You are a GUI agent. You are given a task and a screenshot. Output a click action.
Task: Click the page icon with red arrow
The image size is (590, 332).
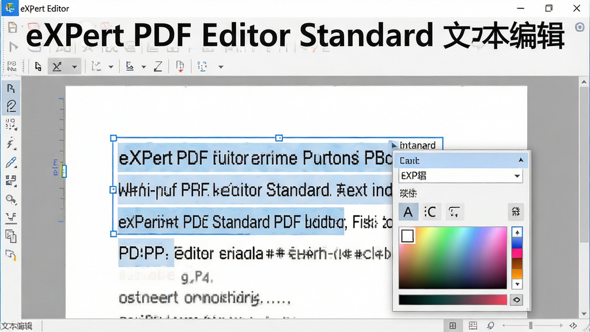180,67
